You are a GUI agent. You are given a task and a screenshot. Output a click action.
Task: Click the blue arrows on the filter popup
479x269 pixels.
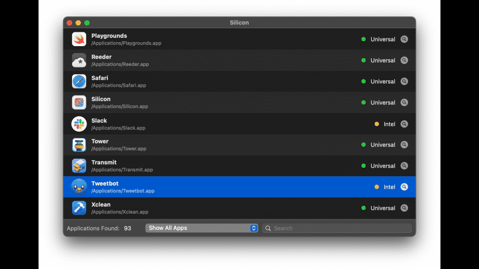point(254,228)
